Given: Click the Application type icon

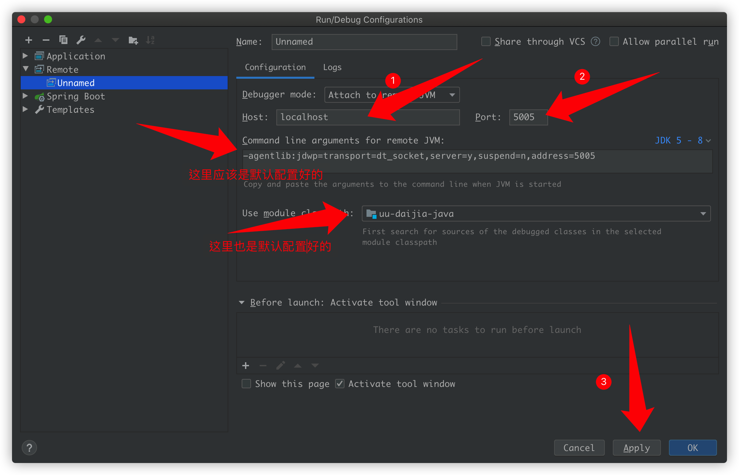Looking at the screenshot, I should tap(39, 56).
